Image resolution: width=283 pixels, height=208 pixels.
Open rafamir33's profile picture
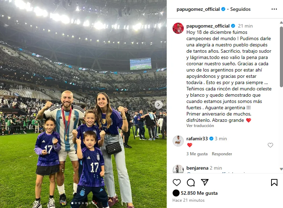[178, 141]
